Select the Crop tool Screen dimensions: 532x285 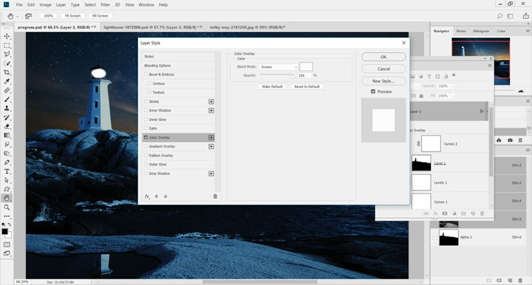pos(7,73)
